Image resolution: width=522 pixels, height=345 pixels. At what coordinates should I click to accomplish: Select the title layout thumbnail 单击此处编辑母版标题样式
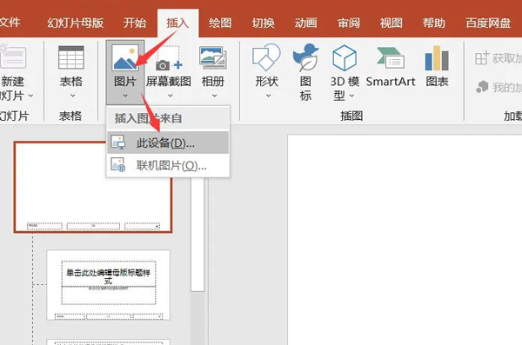point(109,285)
